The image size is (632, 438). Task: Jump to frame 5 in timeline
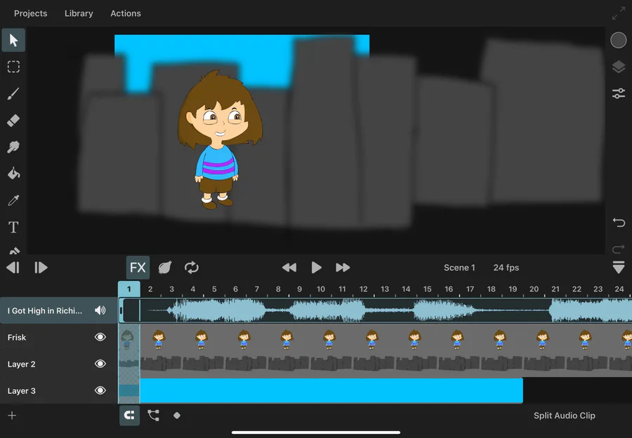214,289
